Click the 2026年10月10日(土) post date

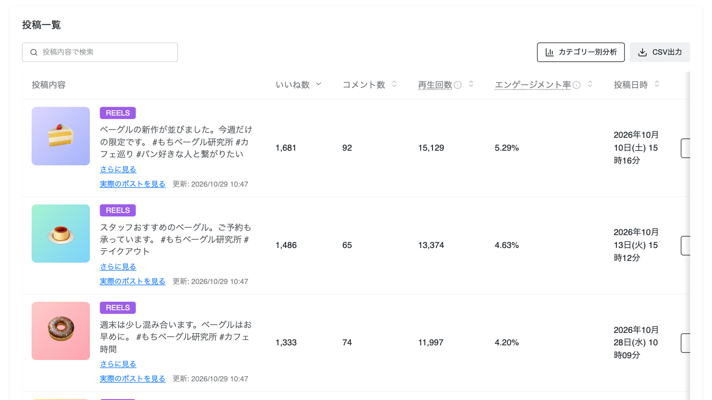[636, 148]
